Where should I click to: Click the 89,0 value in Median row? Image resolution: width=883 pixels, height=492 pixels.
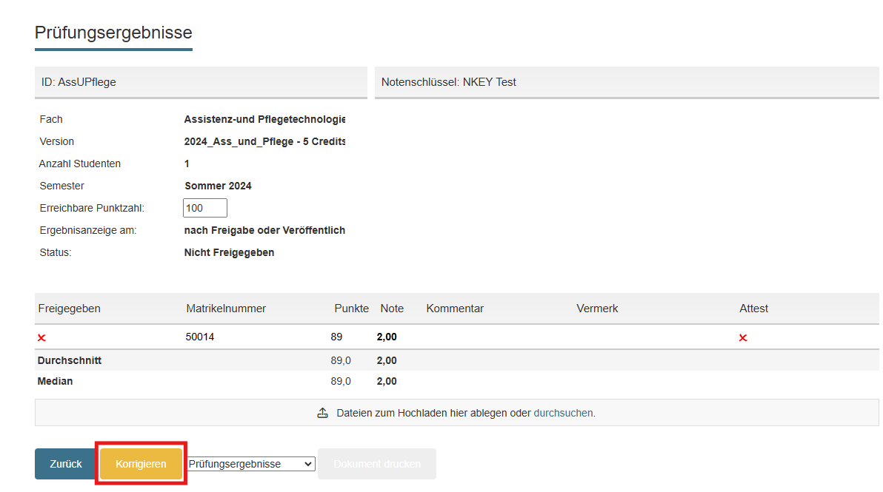(341, 381)
